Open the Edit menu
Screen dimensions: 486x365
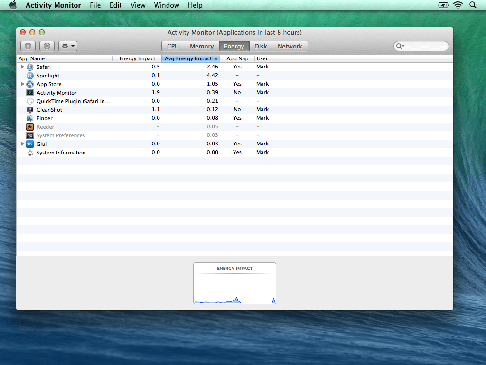point(115,5)
